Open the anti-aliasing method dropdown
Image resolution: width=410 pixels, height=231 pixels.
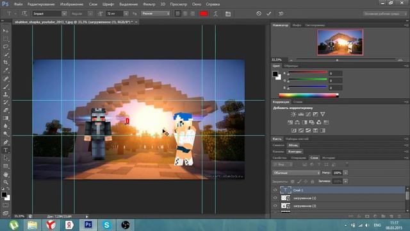tap(156, 13)
